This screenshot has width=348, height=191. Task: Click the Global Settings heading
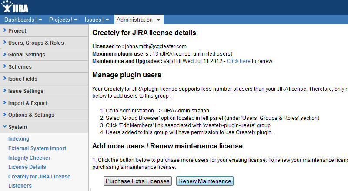(27, 55)
